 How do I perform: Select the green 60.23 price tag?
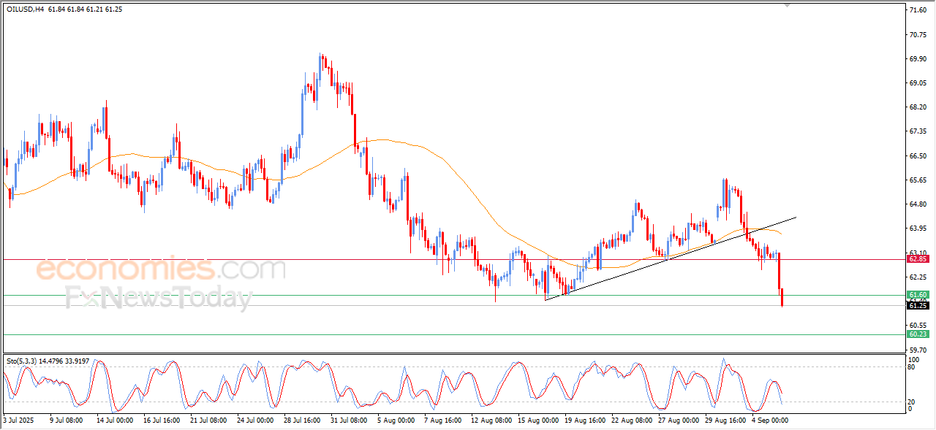click(918, 334)
